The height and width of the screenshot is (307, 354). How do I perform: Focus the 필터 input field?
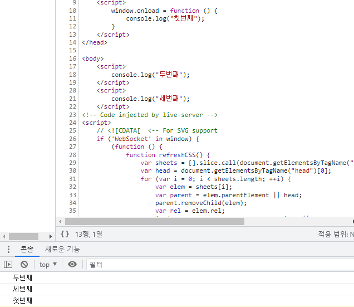[220, 265]
